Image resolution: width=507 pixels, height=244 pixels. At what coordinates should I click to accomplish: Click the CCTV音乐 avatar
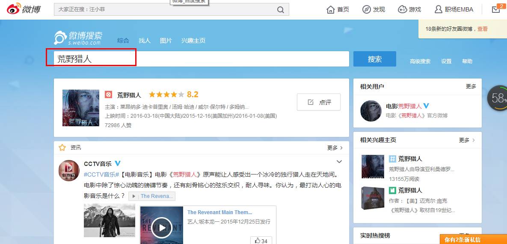(69, 171)
